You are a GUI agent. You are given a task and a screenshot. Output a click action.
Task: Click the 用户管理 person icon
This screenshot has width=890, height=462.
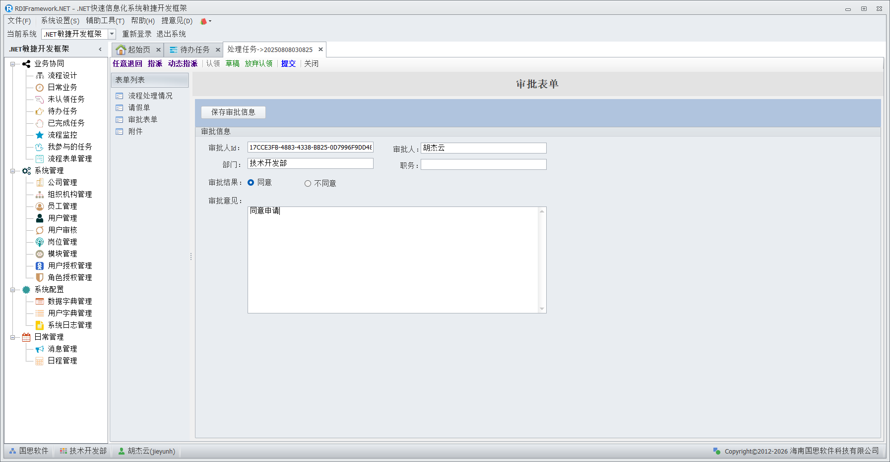click(x=40, y=218)
